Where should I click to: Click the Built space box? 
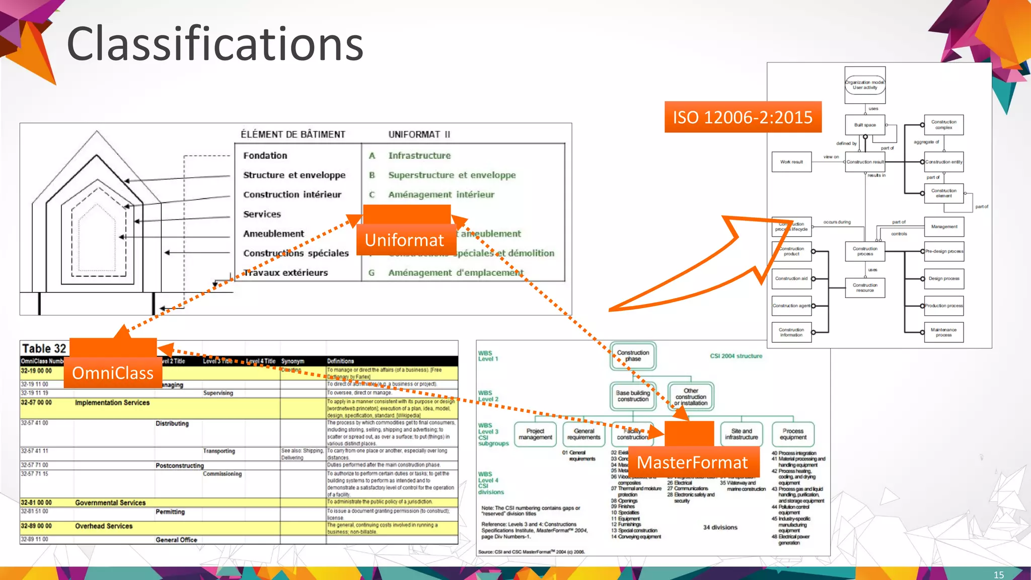[x=865, y=125]
